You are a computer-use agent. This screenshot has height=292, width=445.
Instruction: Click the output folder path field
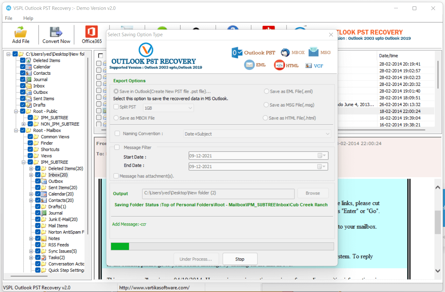point(218,193)
